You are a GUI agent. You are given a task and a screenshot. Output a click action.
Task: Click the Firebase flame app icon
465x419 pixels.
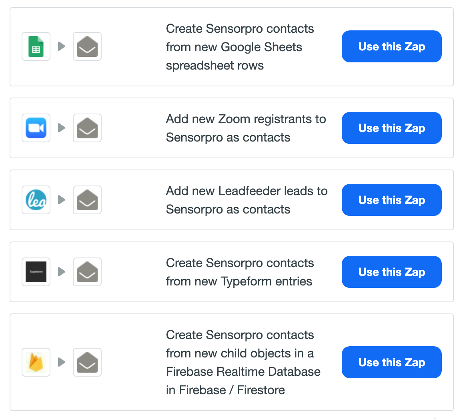pos(36,362)
